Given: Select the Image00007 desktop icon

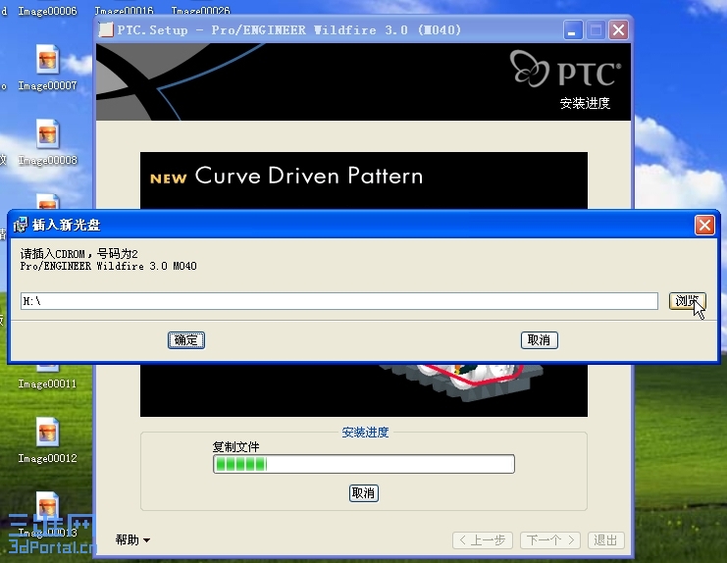Looking at the screenshot, I should click(x=47, y=68).
